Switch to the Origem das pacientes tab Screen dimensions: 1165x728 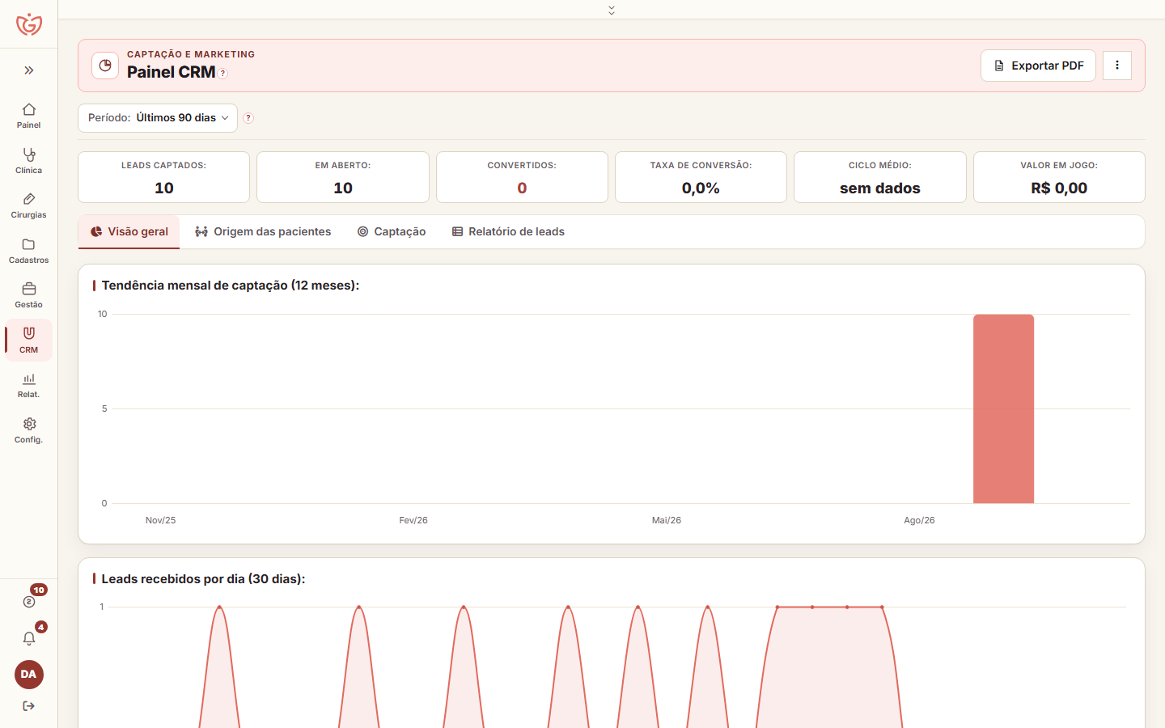263,231
